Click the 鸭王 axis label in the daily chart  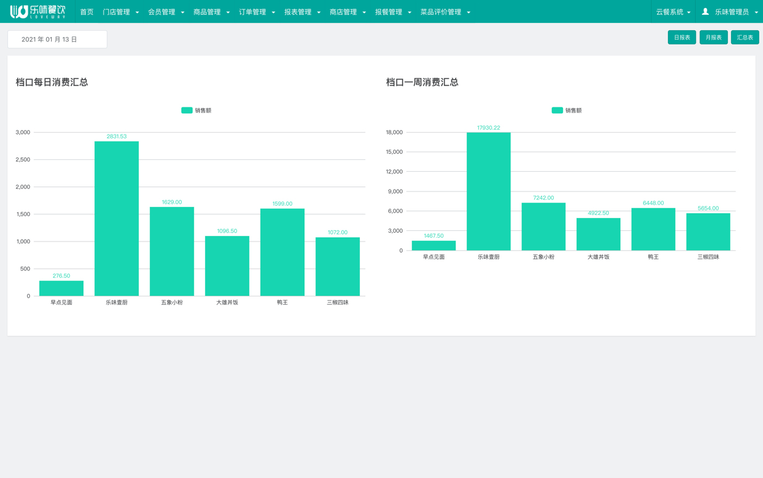282,303
